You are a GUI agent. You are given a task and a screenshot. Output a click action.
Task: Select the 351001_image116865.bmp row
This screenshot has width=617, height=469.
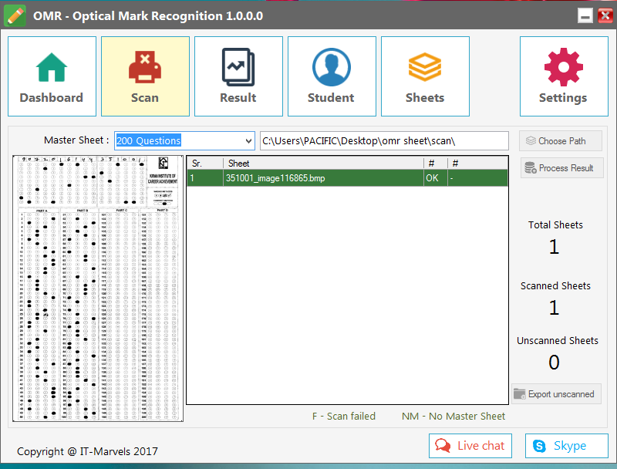pyautogui.click(x=347, y=178)
